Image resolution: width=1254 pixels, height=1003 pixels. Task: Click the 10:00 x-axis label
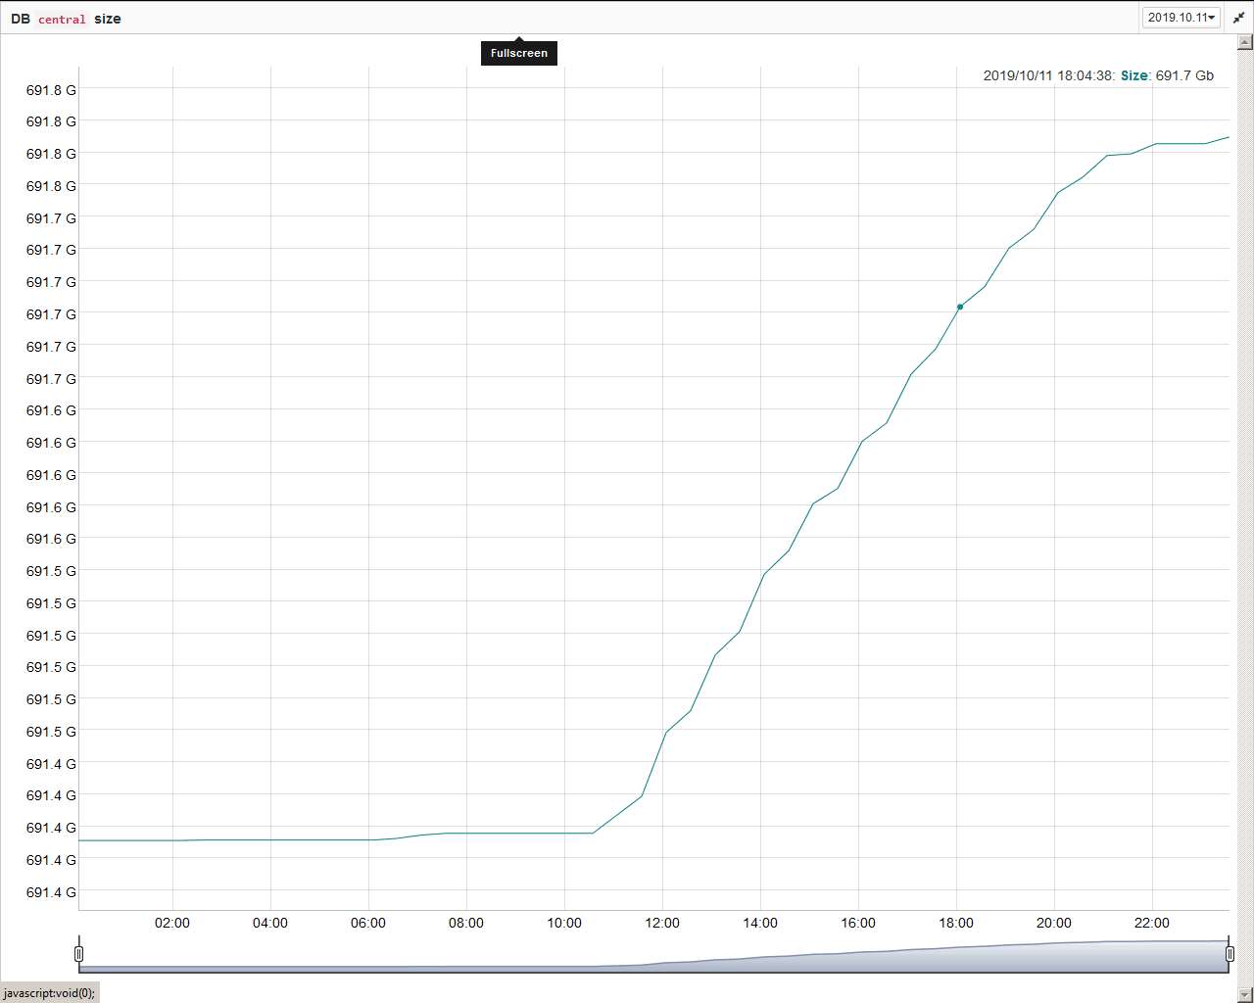pyautogui.click(x=564, y=923)
